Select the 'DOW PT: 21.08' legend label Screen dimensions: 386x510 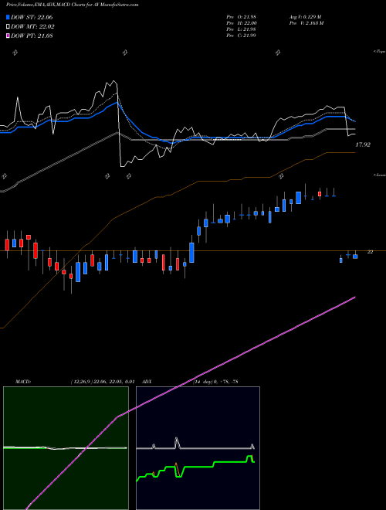click(x=32, y=36)
